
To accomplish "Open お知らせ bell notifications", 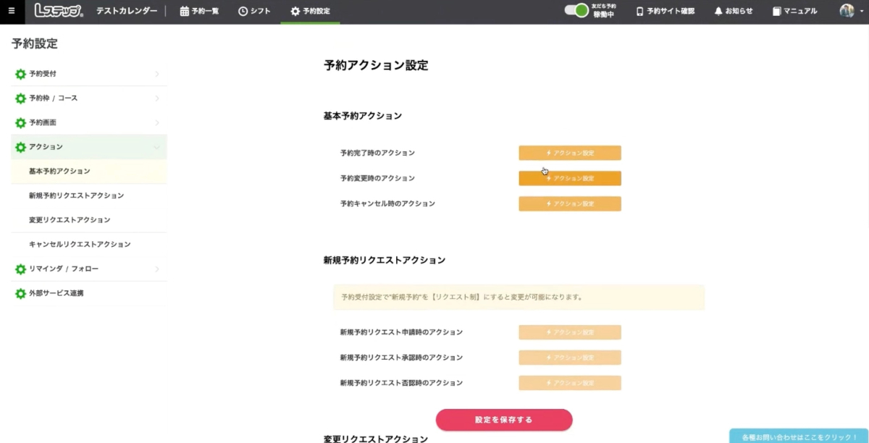I will coord(733,11).
